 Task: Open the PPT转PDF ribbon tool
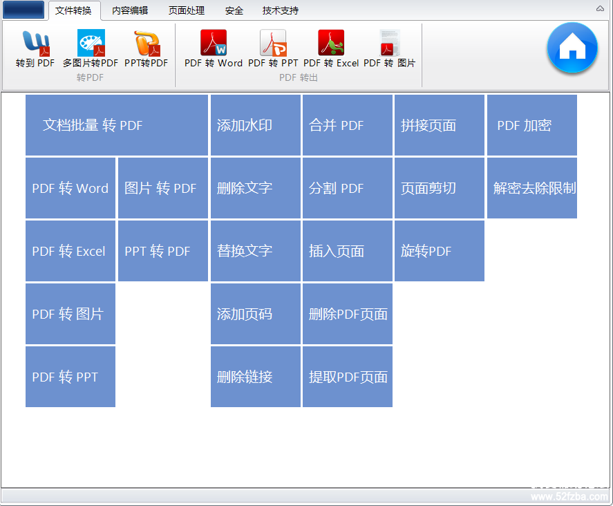tap(146, 48)
